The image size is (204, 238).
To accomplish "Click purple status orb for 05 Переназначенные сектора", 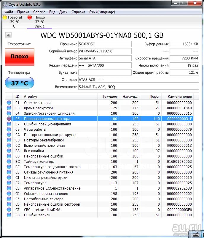I will [x=9, y=119].
